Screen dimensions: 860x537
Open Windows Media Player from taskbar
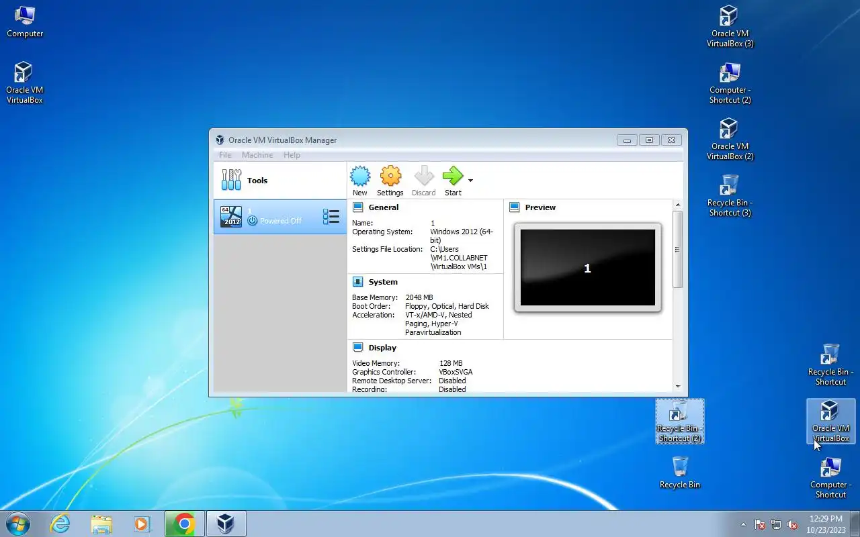click(x=142, y=524)
